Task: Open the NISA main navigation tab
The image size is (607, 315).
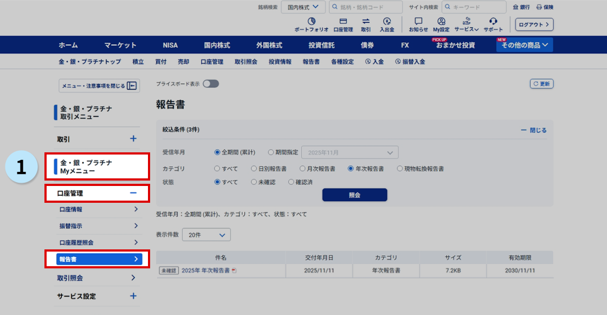Action: click(x=170, y=45)
